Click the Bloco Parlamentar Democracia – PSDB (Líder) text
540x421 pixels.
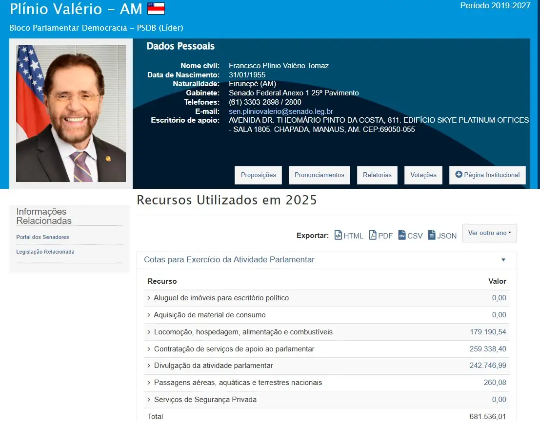(x=97, y=28)
